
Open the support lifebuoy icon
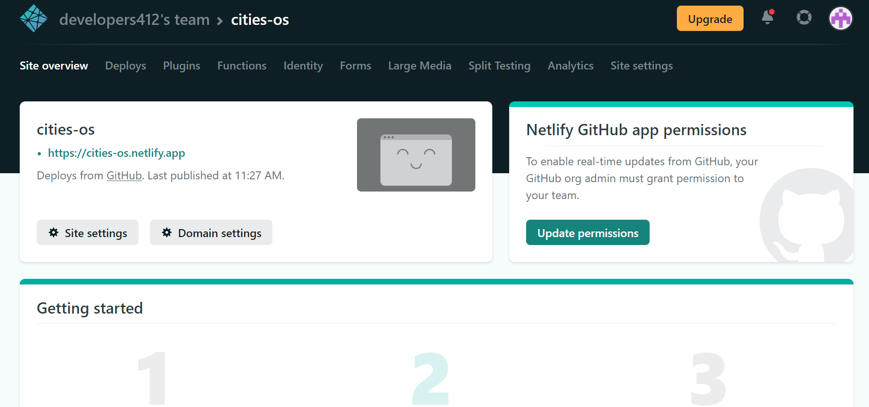click(804, 18)
